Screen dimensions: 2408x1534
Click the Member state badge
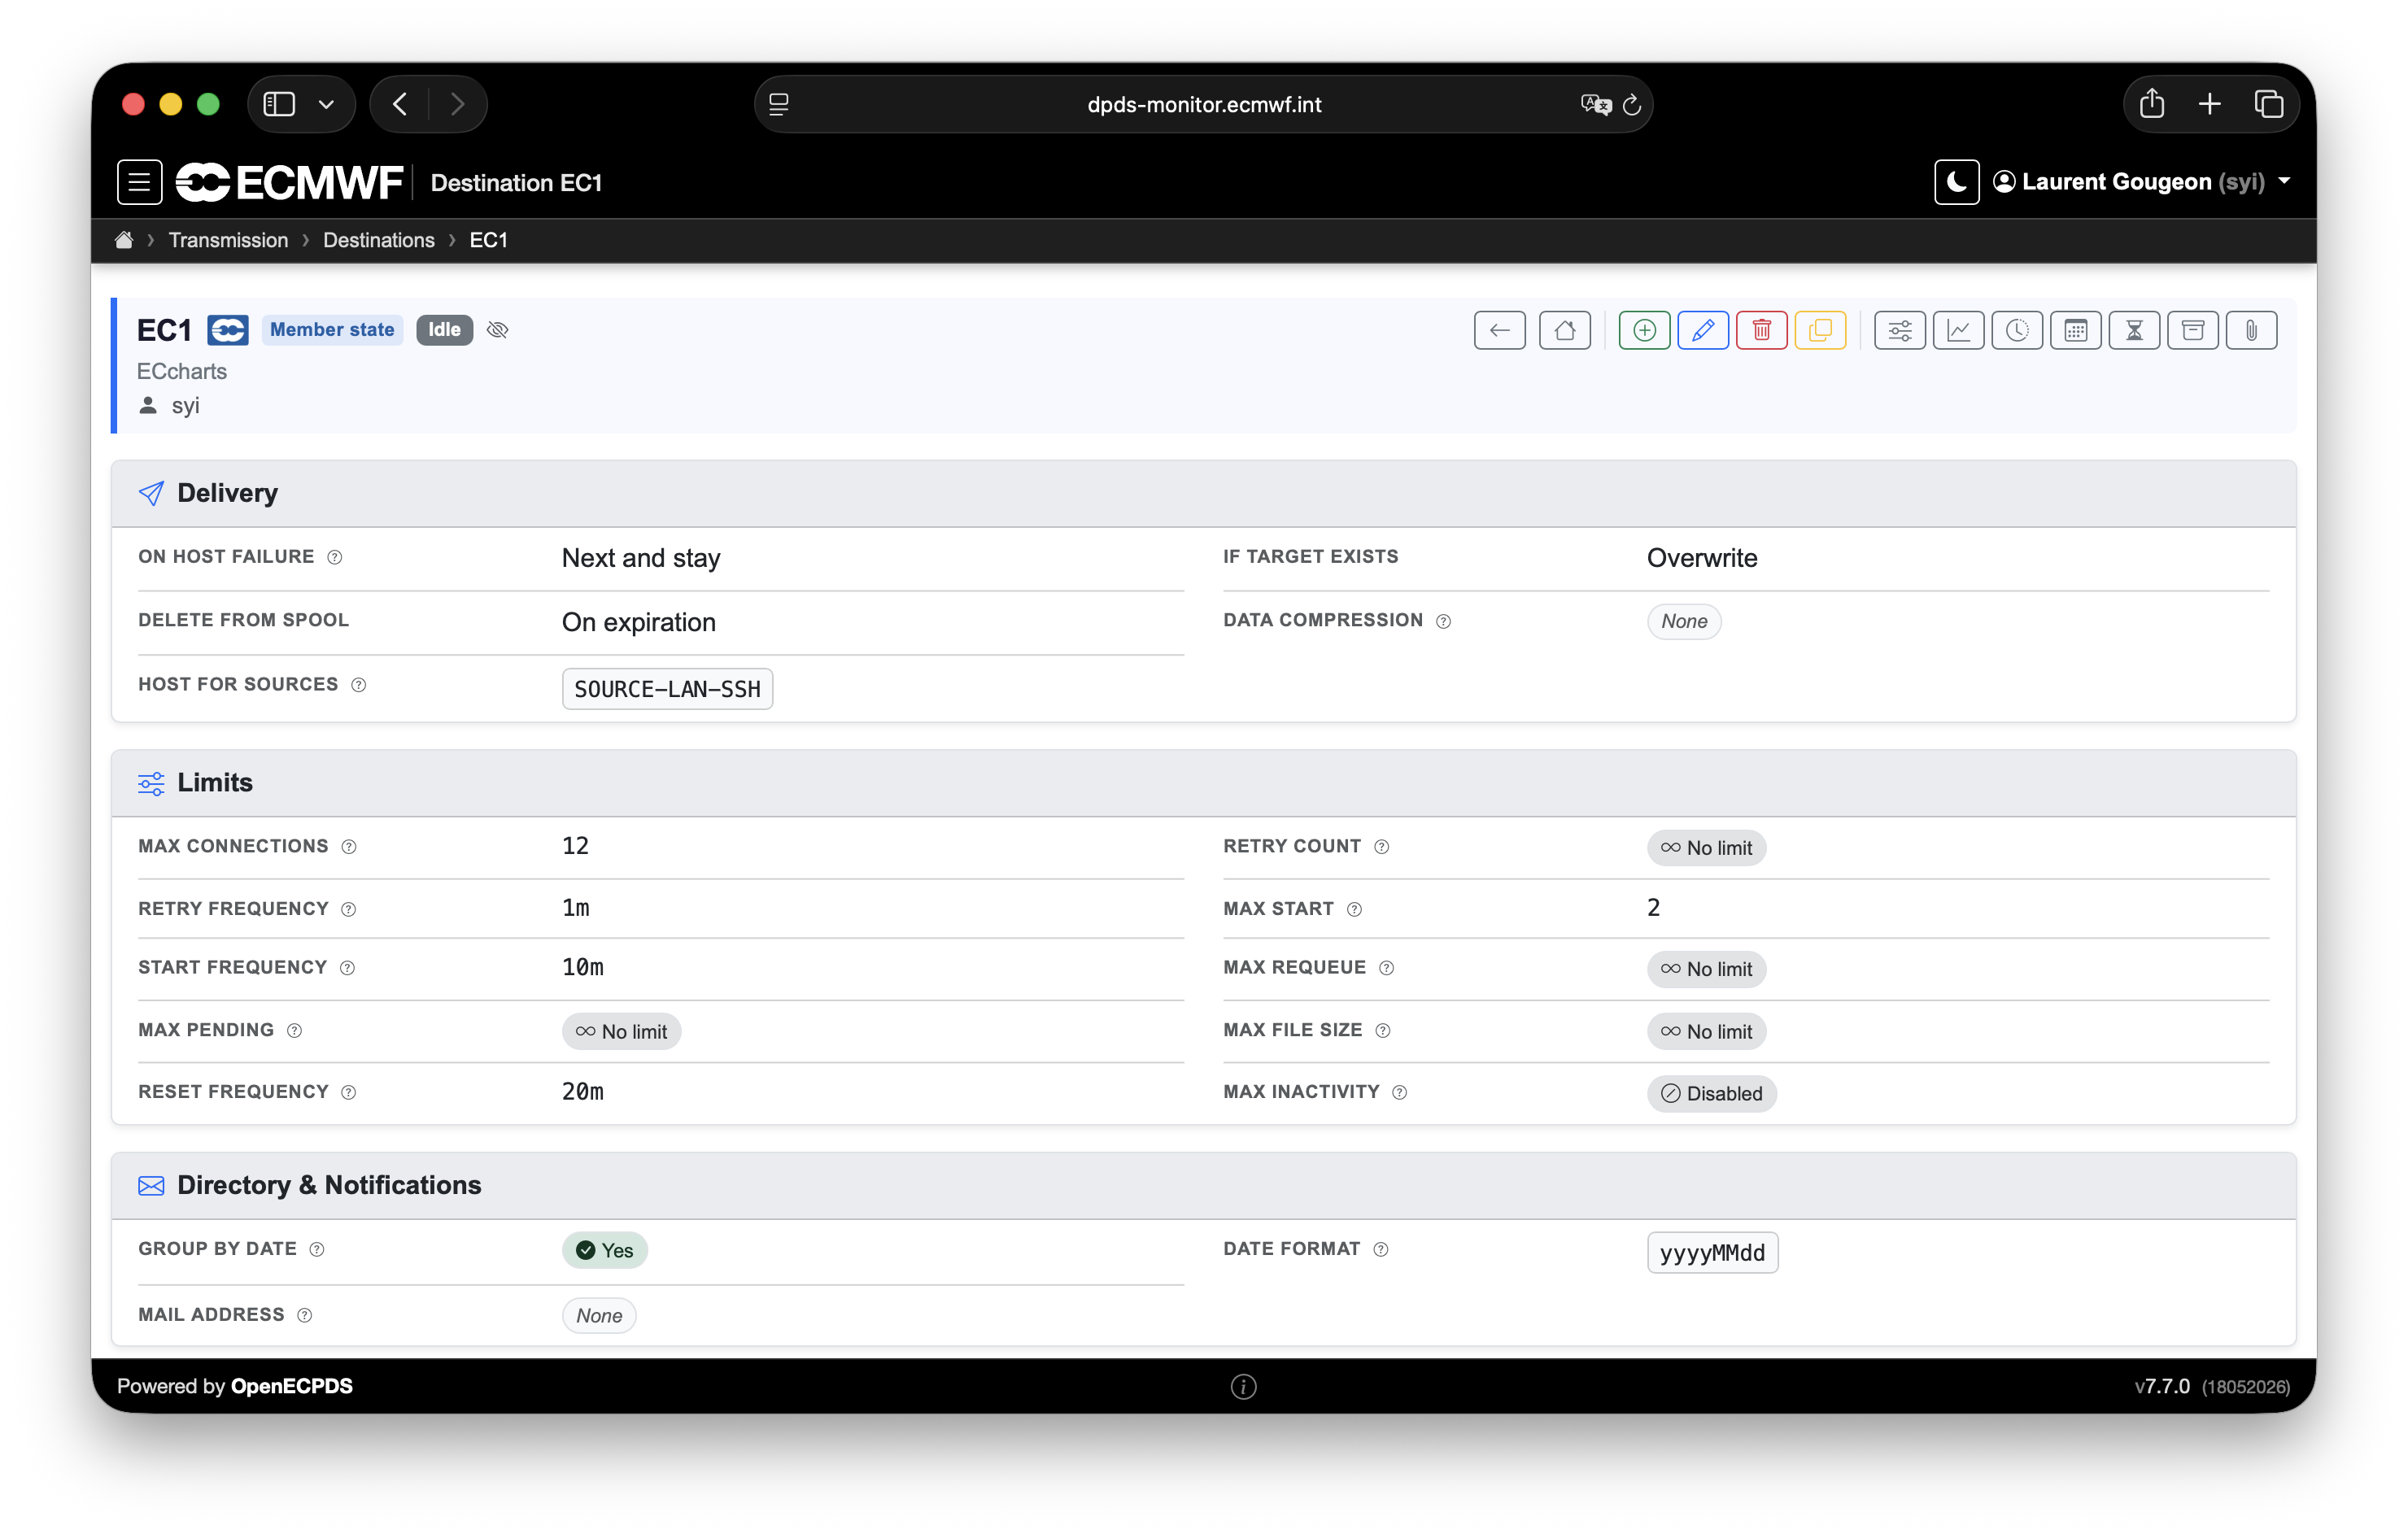332,330
